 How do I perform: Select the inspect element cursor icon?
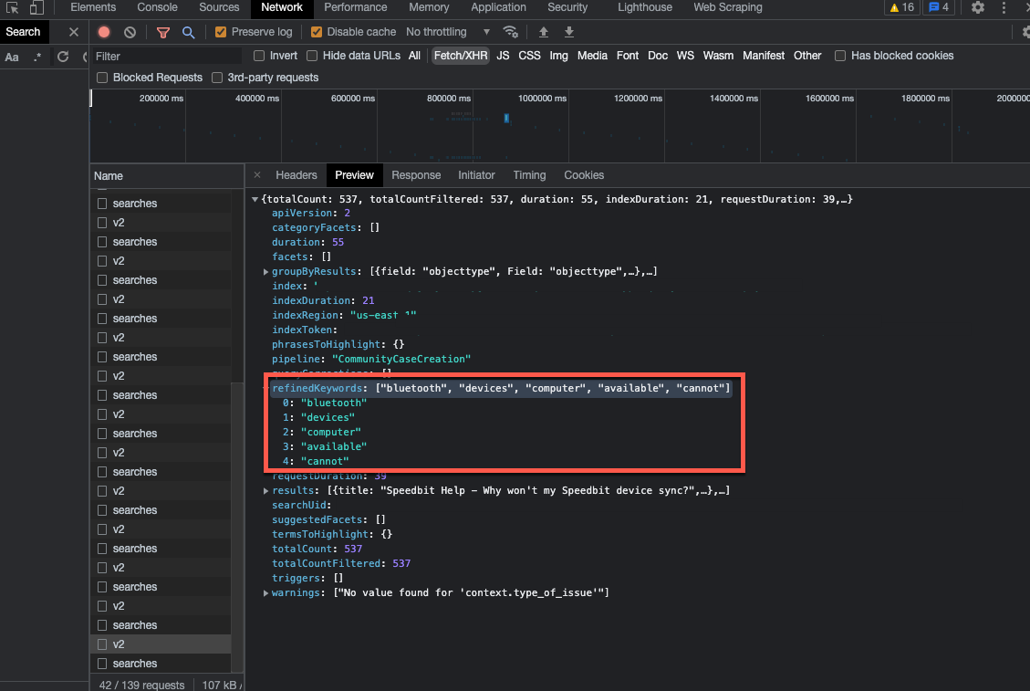[x=12, y=8]
